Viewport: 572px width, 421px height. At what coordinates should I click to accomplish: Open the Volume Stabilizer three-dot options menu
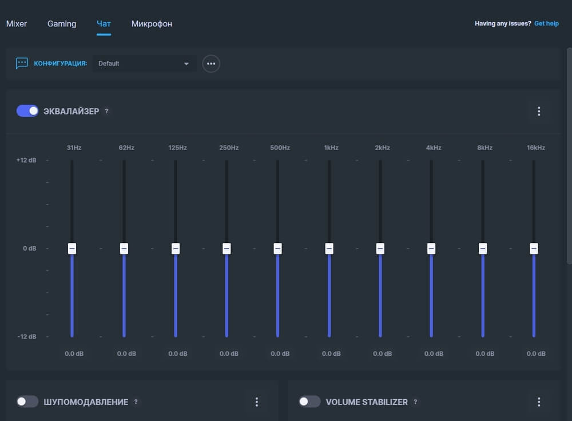coord(538,402)
